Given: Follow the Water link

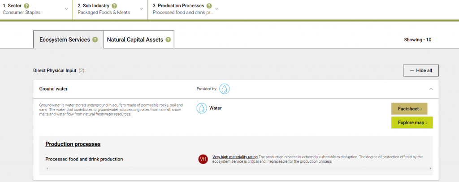Looking at the screenshot, I should click(x=216, y=108).
